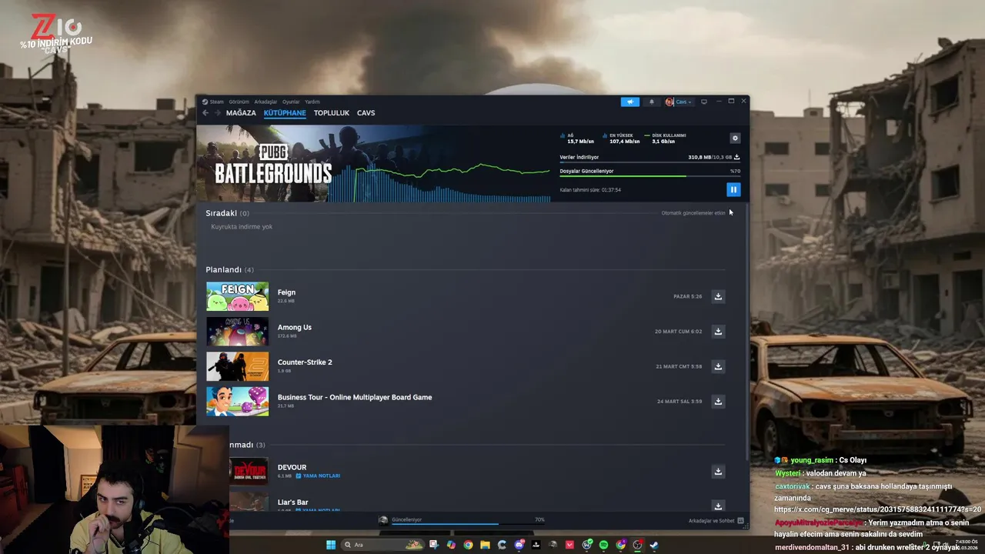This screenshot has height=554, width=985.
Task: Open the Yardım menu
Action: [312, 102]
